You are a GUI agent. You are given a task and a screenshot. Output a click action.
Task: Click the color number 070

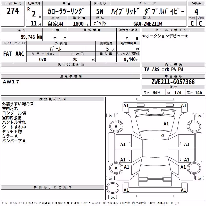[43, 59]
